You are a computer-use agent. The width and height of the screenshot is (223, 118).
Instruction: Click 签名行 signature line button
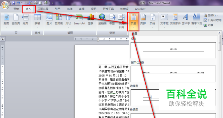click(211, 15)
